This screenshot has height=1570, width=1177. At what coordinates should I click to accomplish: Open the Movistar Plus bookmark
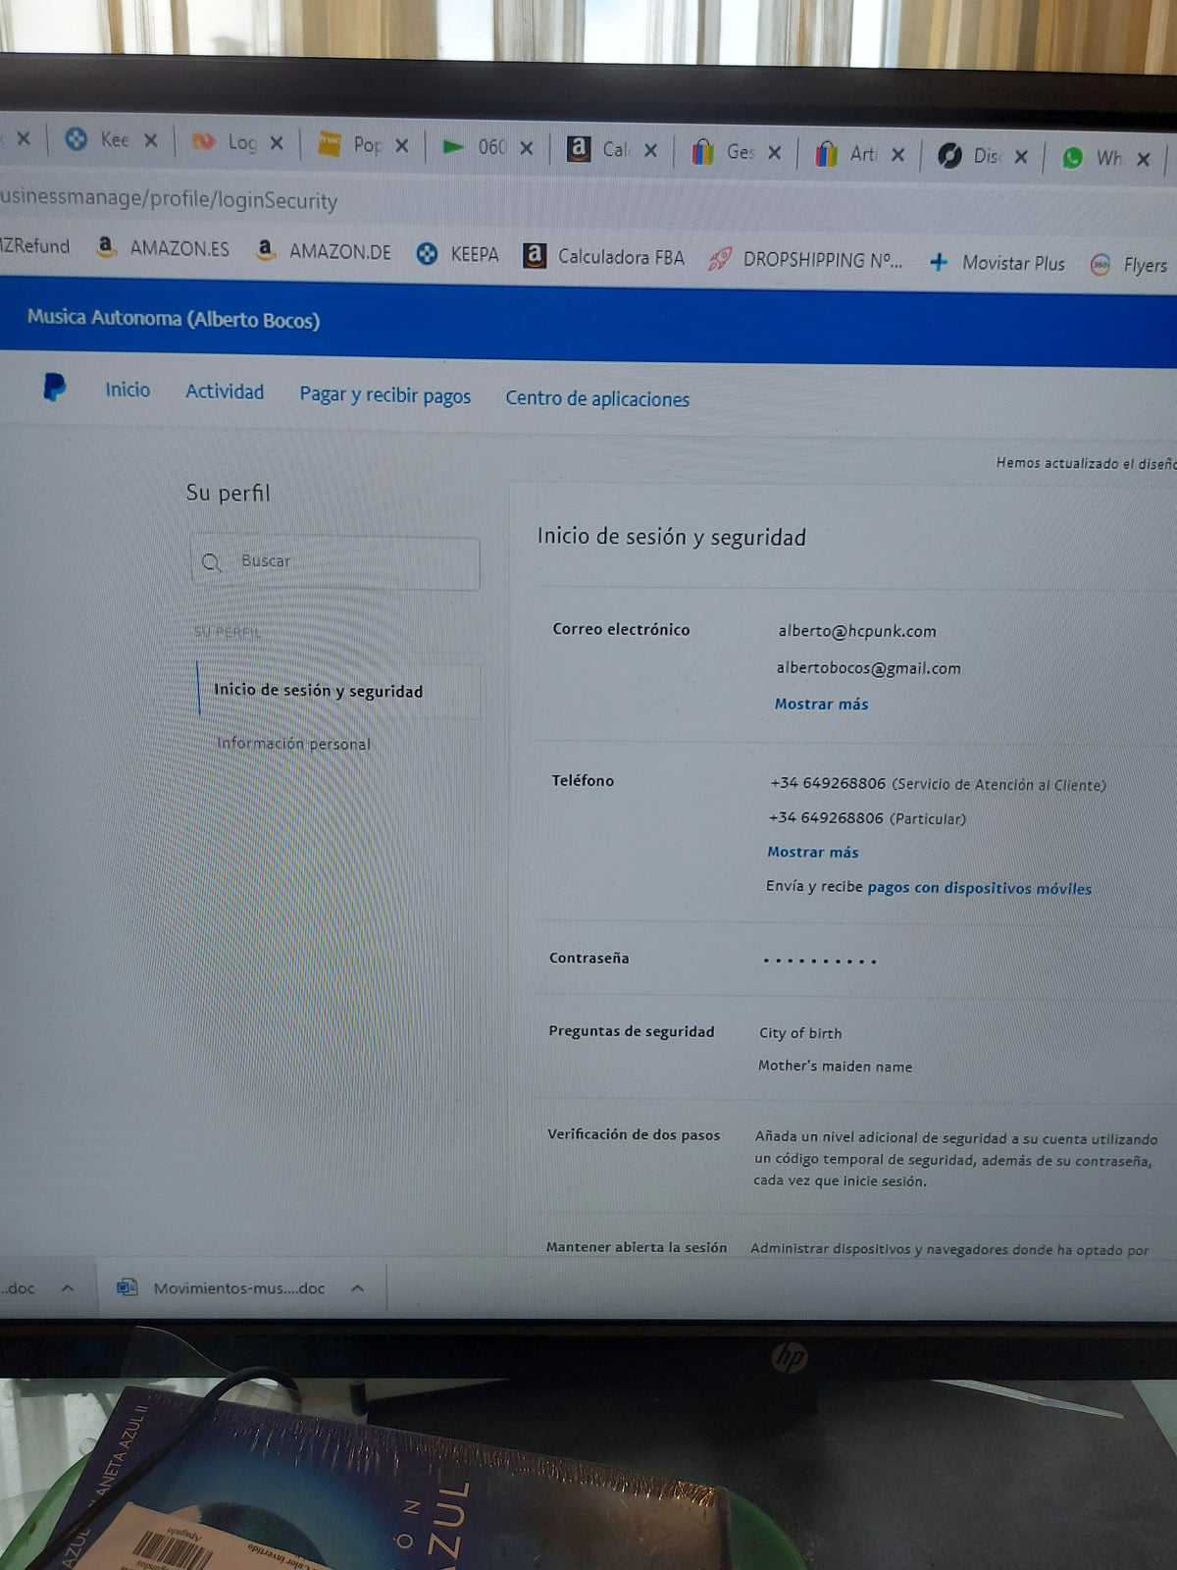pyautogui.click(x=997, y=263)
